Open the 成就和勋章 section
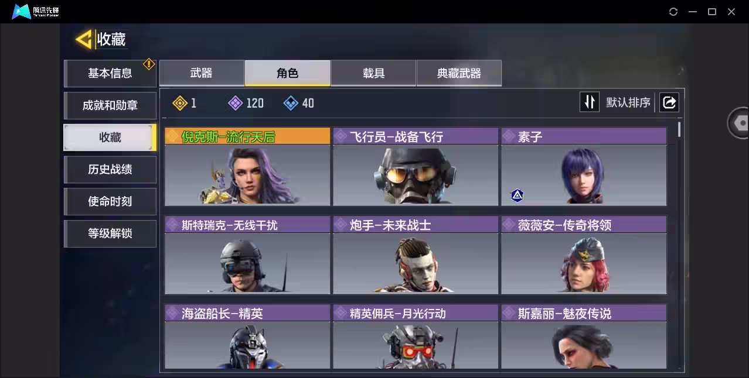Viewport: 749px width, 378px height. click(110, 105)
